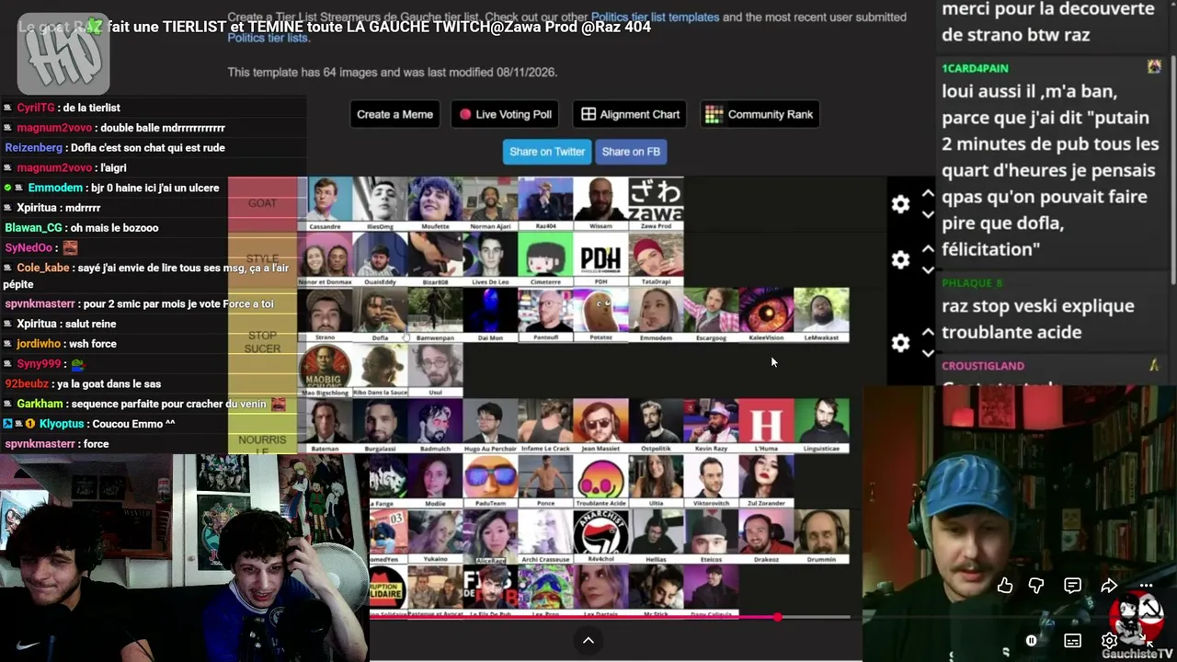Dislike the video with the thumbs-down icon
Viewport: 1177px width, 662px height.
click(x=1036, y=586)
